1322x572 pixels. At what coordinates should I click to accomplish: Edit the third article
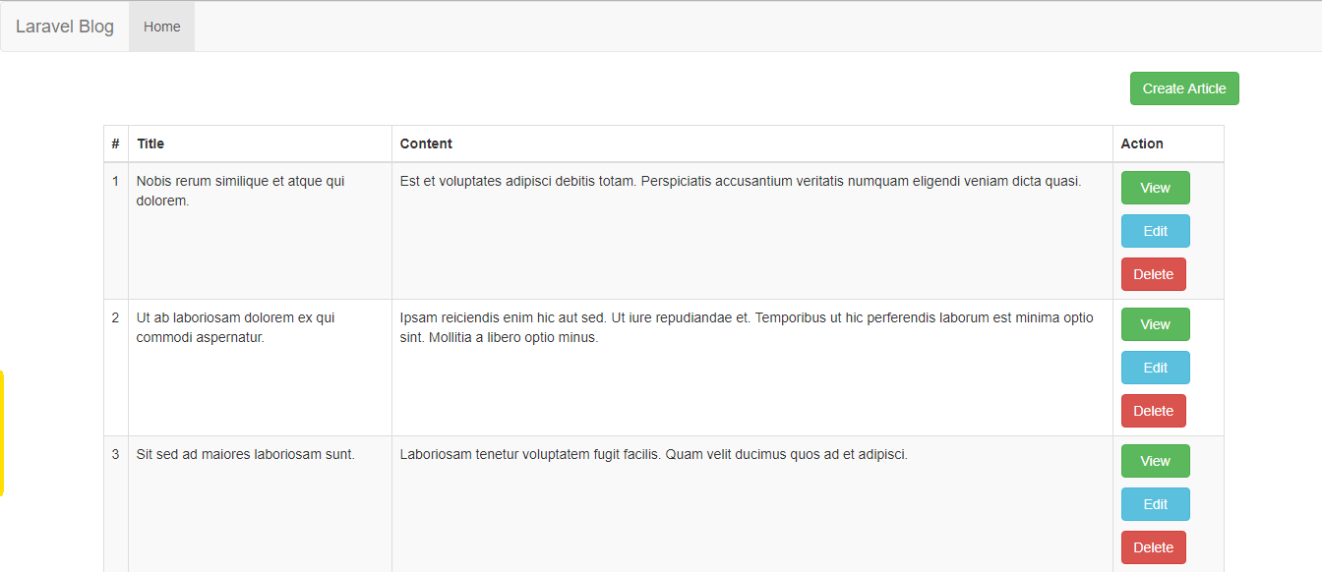[x=1155, y=504]
